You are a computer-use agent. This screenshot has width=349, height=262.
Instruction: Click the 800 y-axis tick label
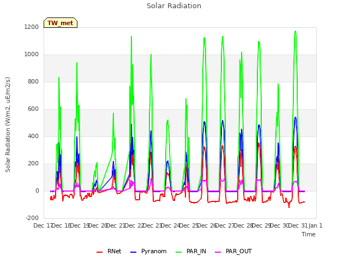click(x=33, y=82)
